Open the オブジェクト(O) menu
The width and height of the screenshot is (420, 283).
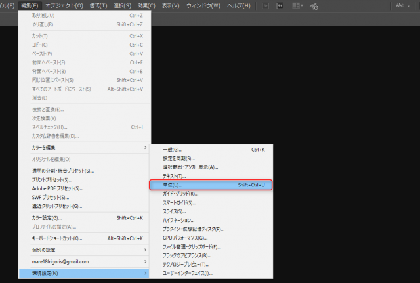(x=64, y=5)
